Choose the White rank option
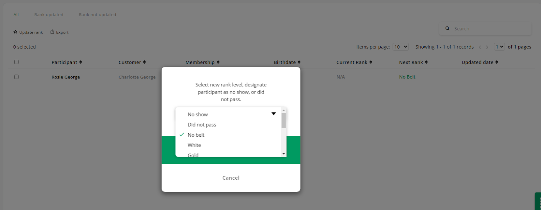 (x=194, y=145)
